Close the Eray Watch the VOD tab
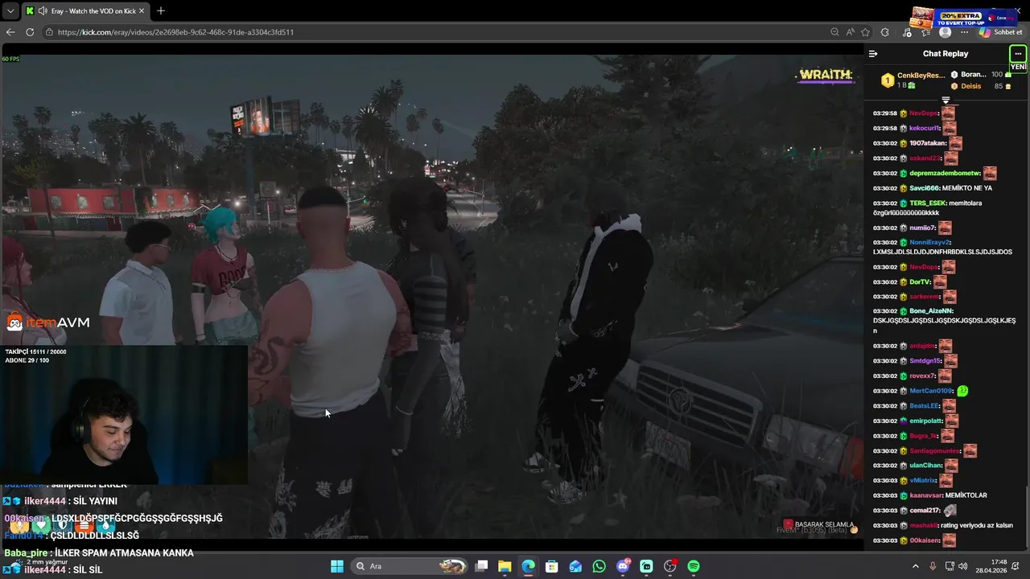1030x579 pixels. click(142, 10)
